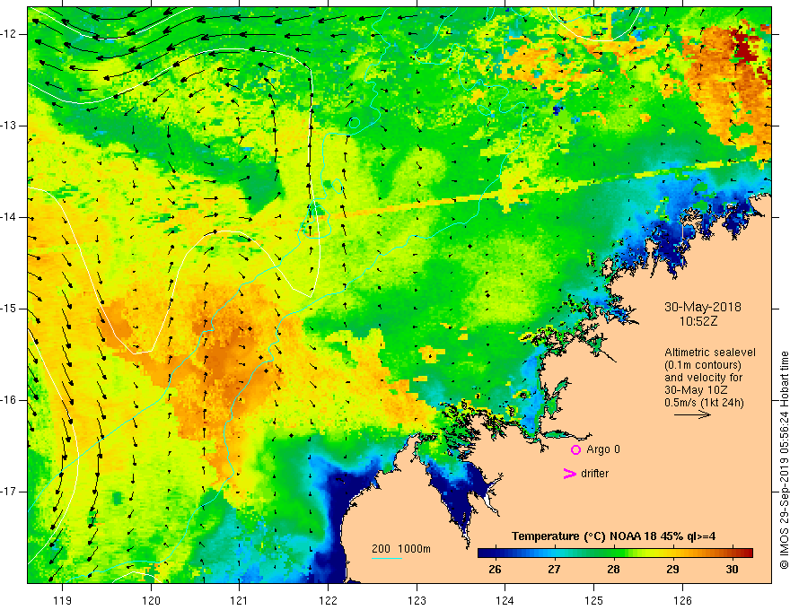
Task: Click the latitude label '-12'
Action: (x=9, y=34)
